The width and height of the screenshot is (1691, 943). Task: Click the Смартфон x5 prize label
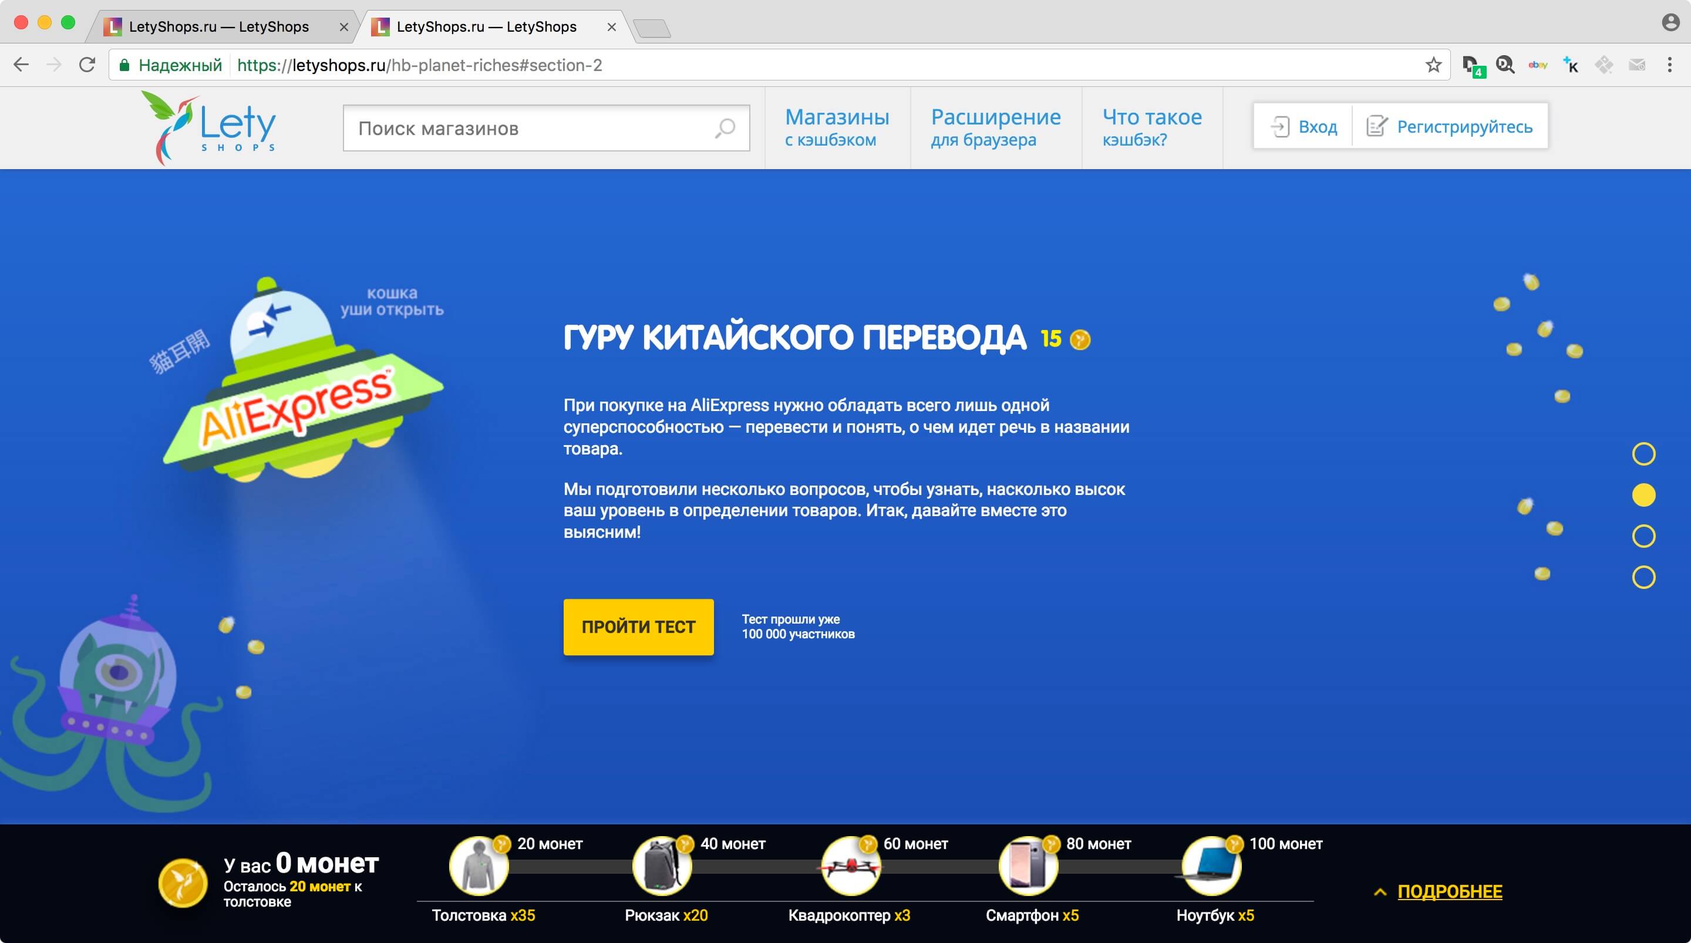click(x=1032, y=915)
